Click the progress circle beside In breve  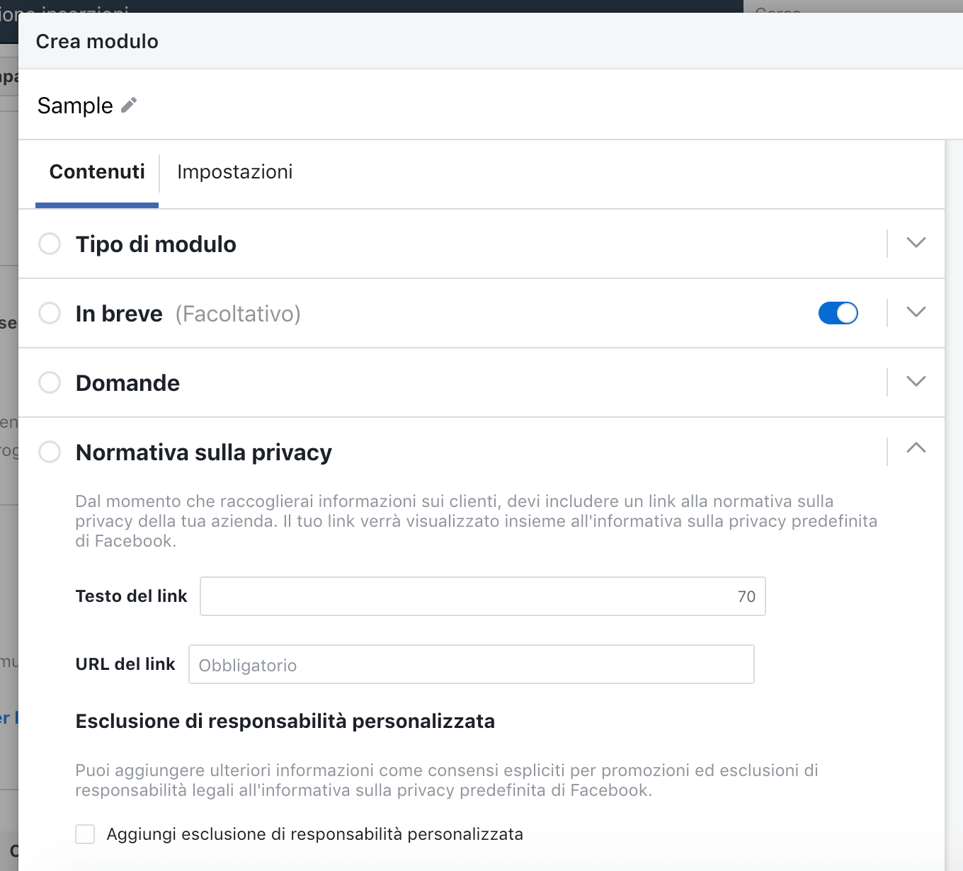tap(50, 313)
